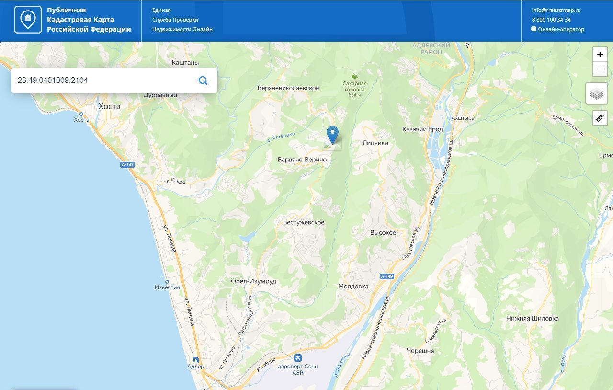Viewport: 613px width, 390px height.
Task: Open Единая Служба Проверки Недвижимости link
Action: (182, 20)
